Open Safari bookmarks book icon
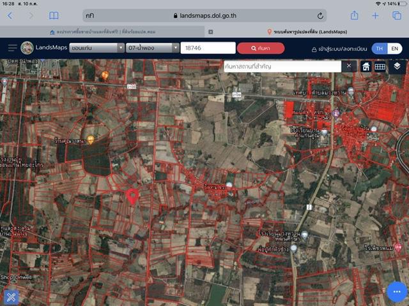 point(54,15)
